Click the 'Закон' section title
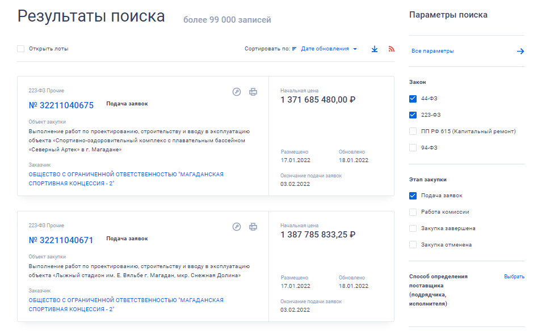Image resolution: width=546 pixels, height=331 pixels. [x=418, y=82]
